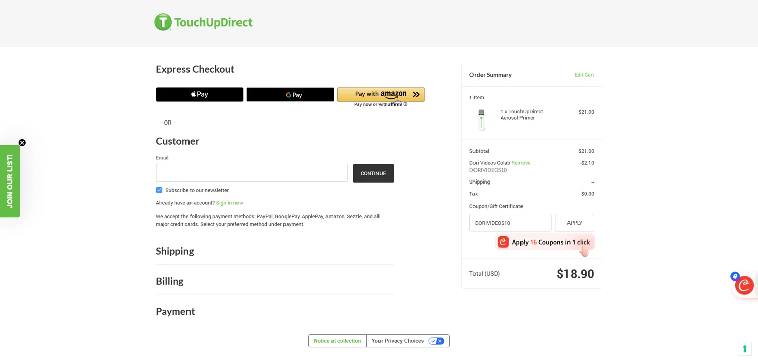758x362 pixels.
Task: Click the coupon code input field
Action: coord(510,223)
